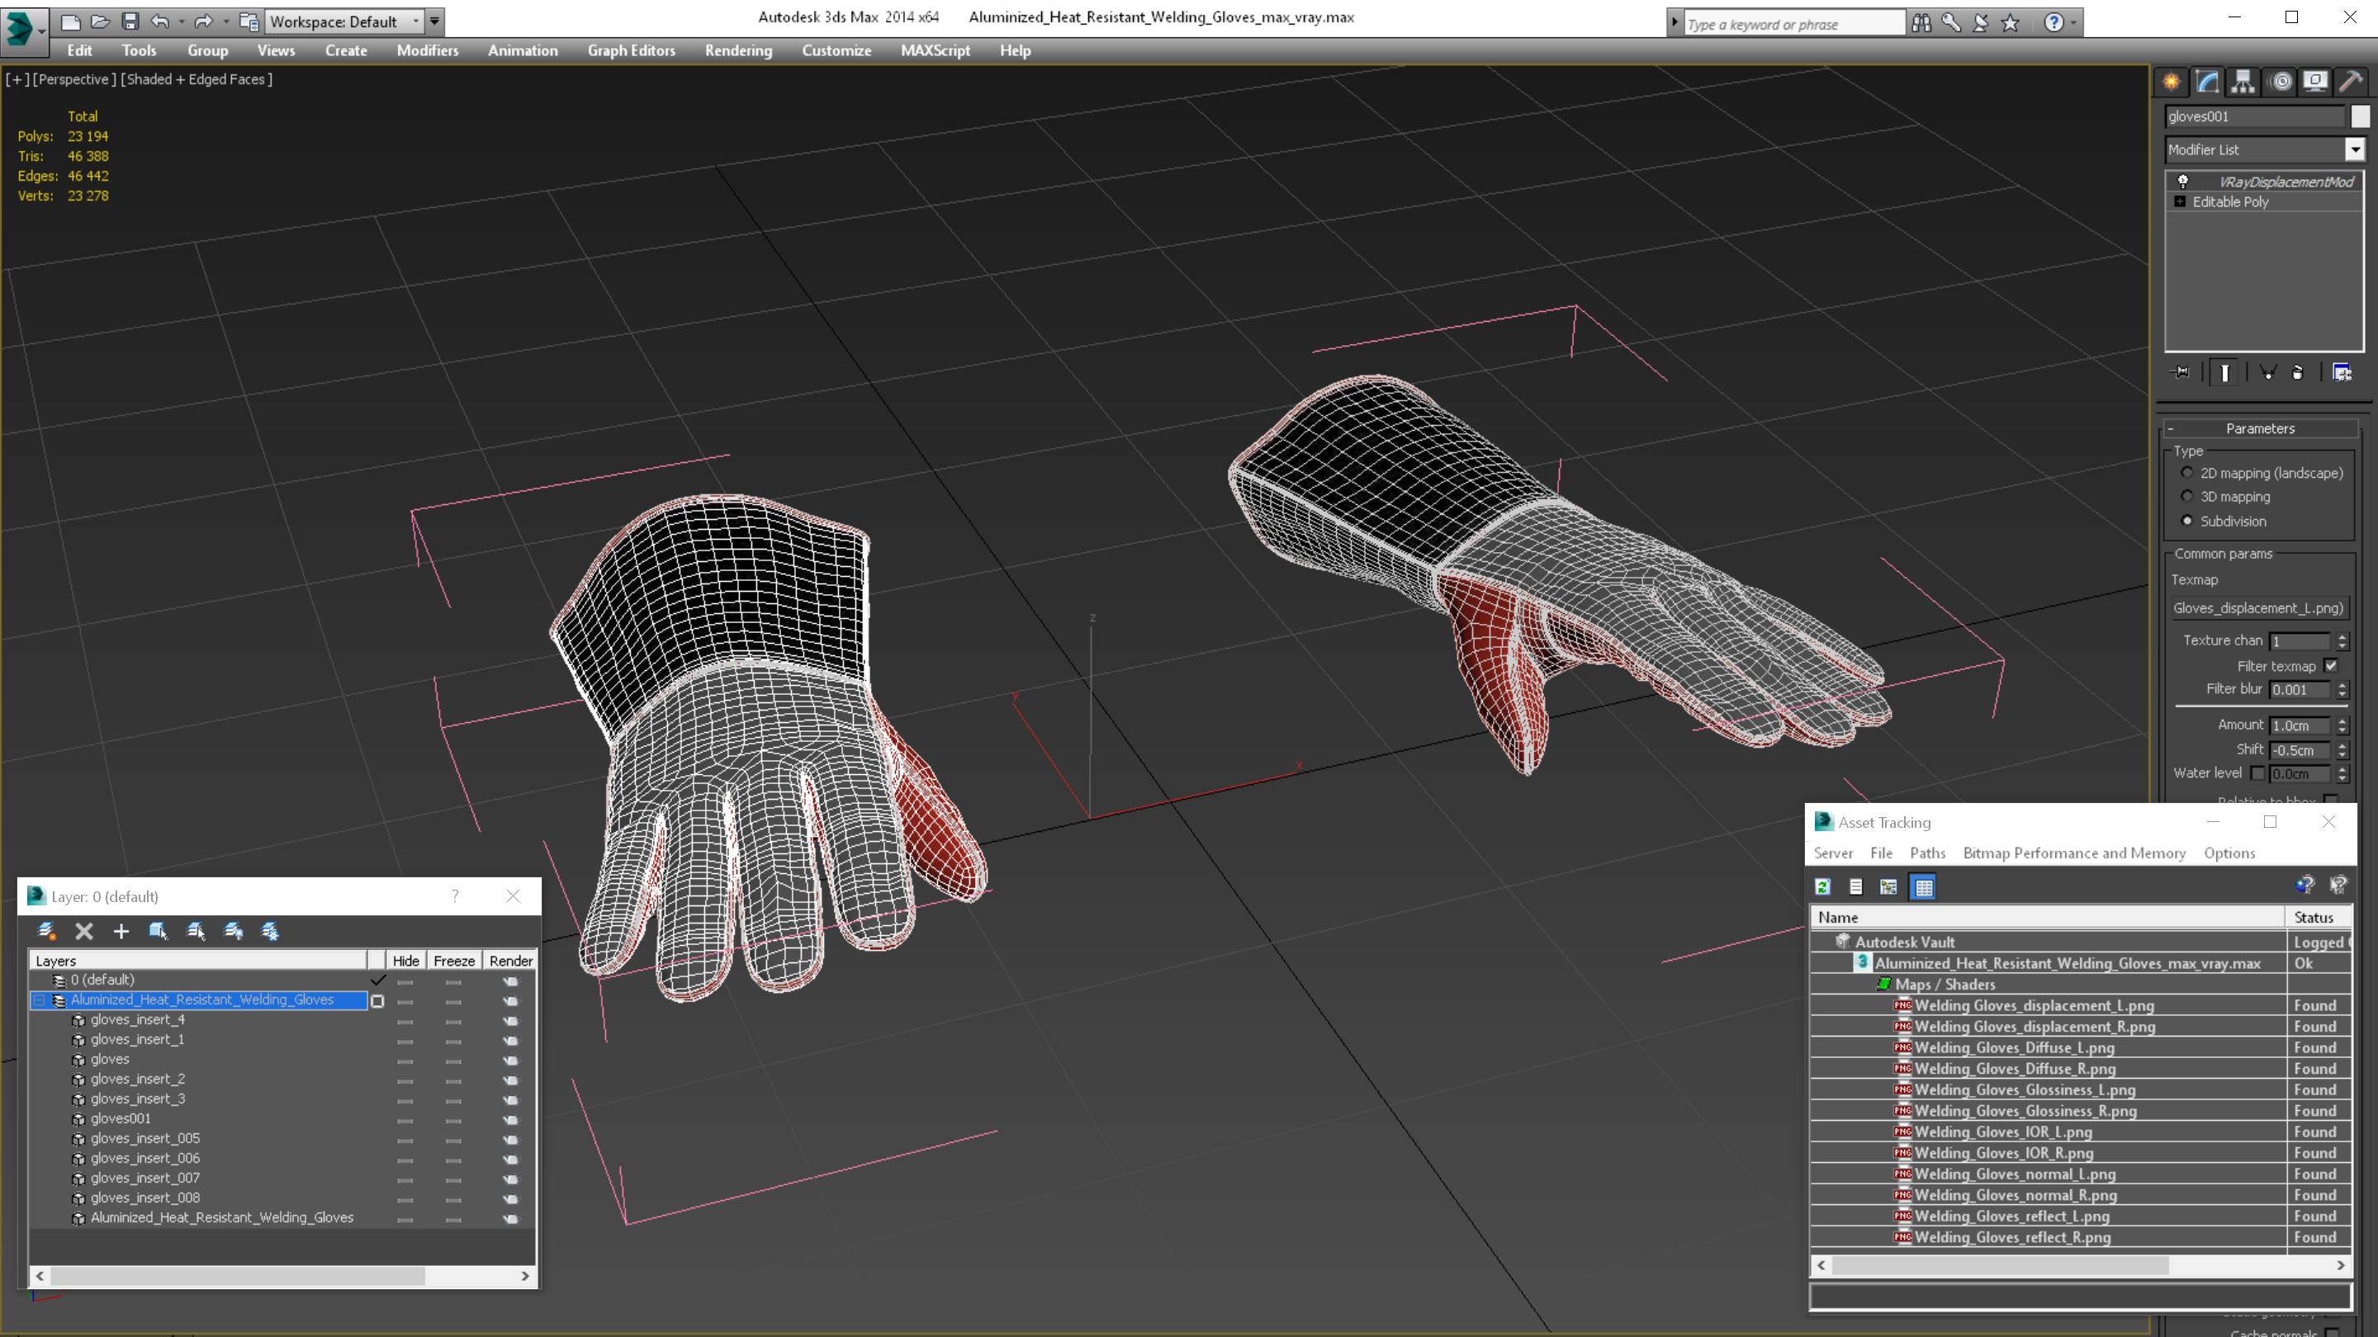Toggle Hide for gloves001 layer row
This screenshot has height=1337, width=2378.
click(x=405, y=1120)
